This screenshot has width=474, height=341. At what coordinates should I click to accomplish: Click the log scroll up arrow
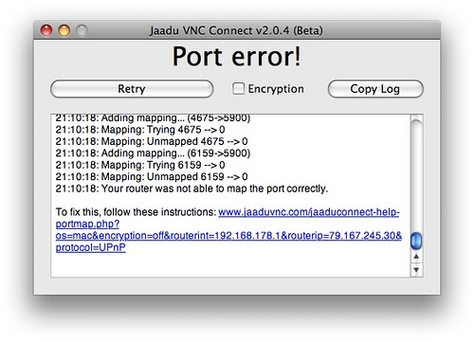point(416,257)
